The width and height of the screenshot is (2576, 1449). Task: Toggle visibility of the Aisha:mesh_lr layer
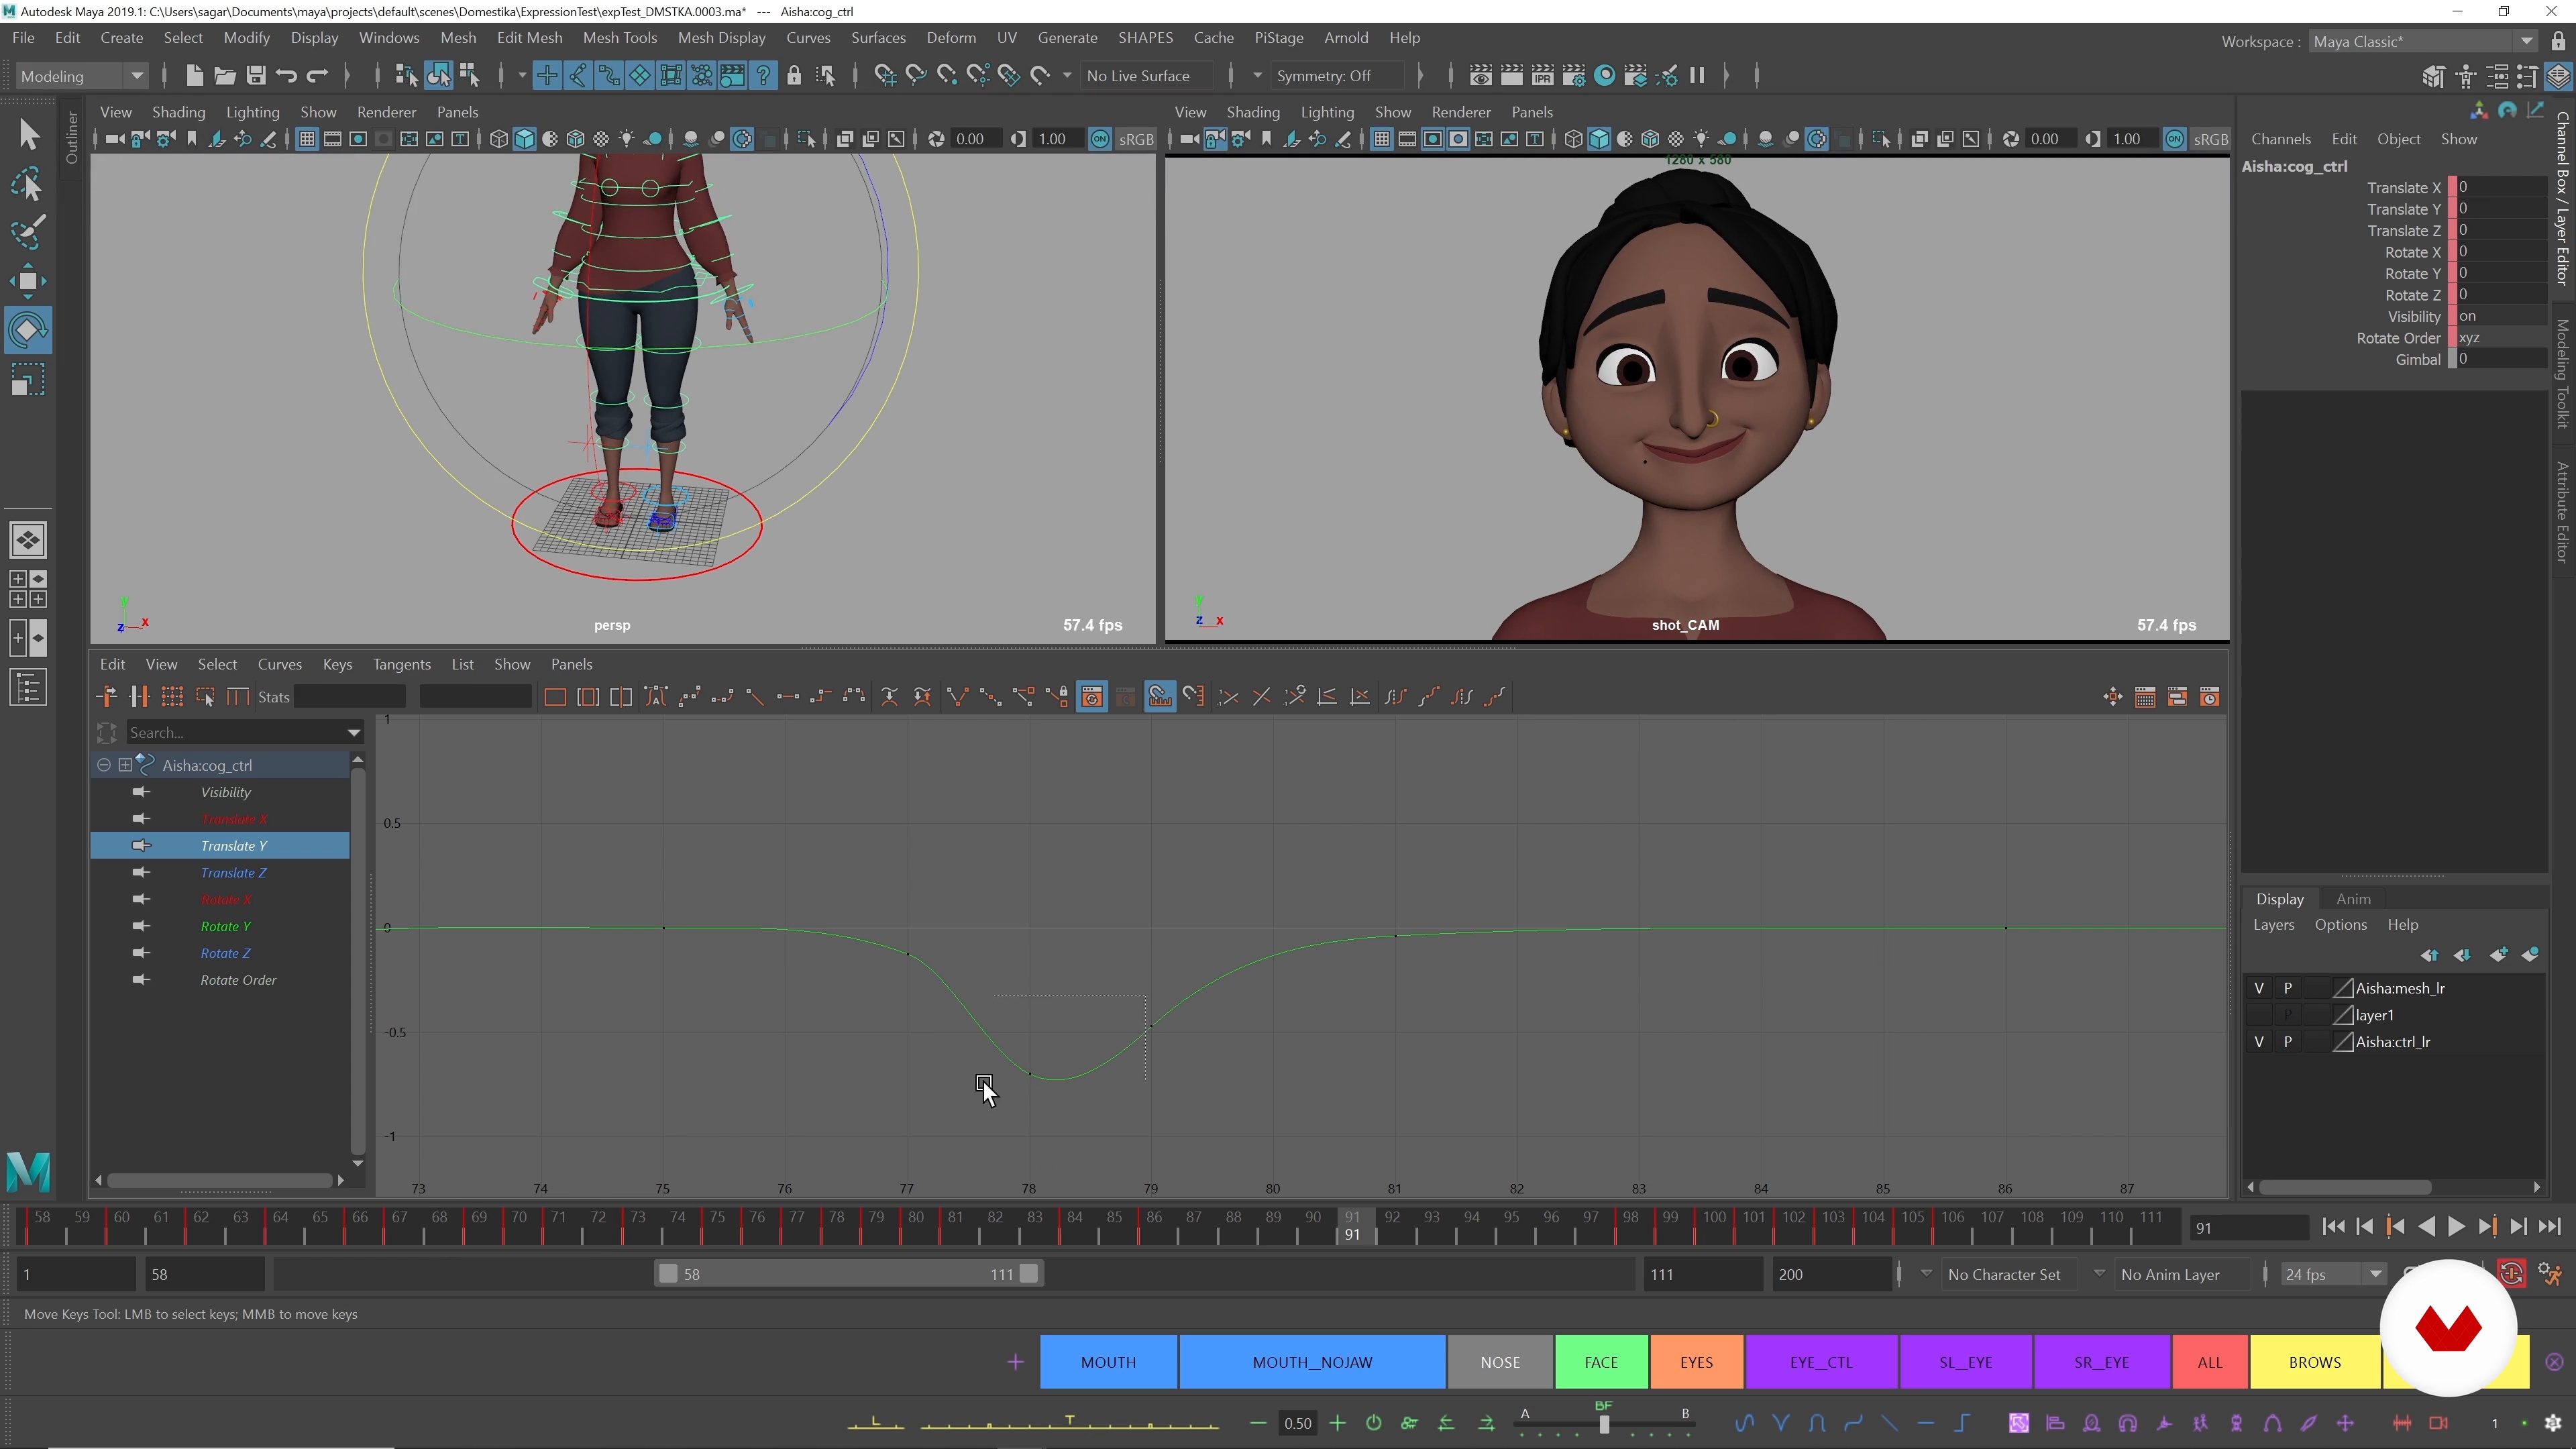[2259, 988]
